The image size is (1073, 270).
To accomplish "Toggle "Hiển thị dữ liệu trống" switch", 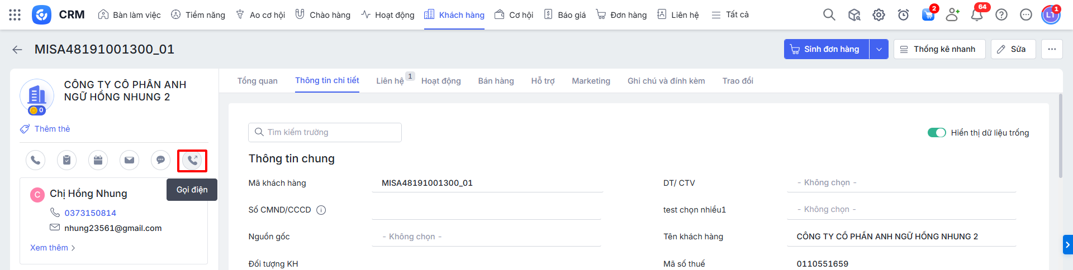I will pyautogui.click(x=936, y=133).
